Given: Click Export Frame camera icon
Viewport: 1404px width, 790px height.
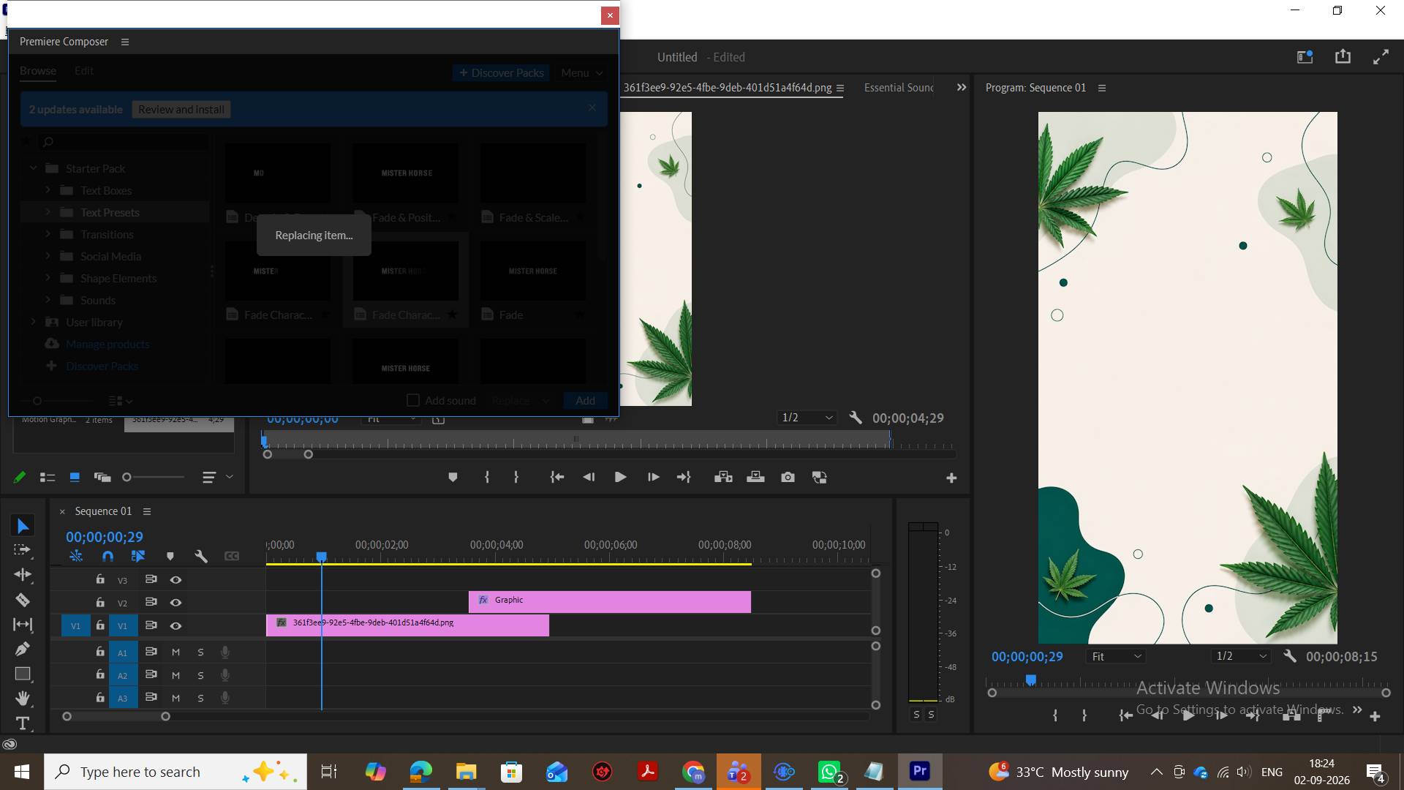Looking at the screenshot, I should 788,477.
